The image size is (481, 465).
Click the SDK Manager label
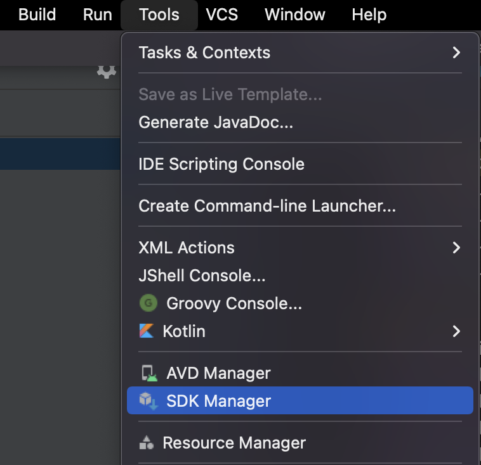(218, 401)
